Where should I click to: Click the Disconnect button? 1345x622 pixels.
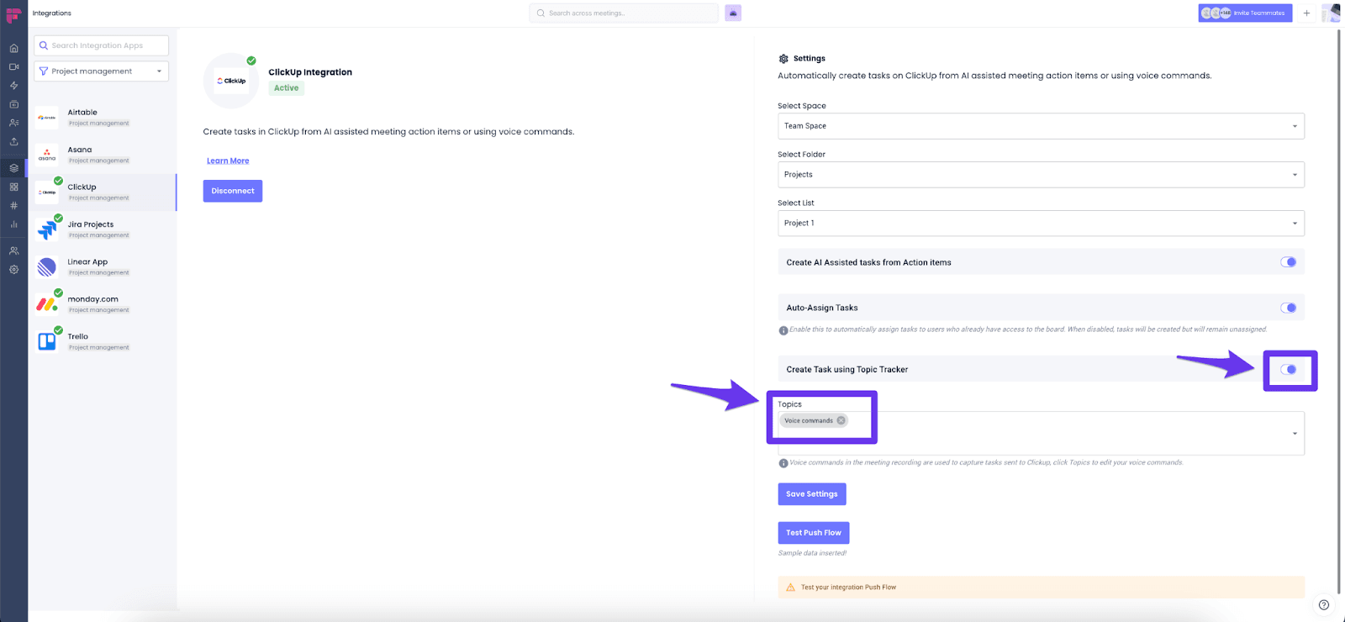click(x=233, y=191)
